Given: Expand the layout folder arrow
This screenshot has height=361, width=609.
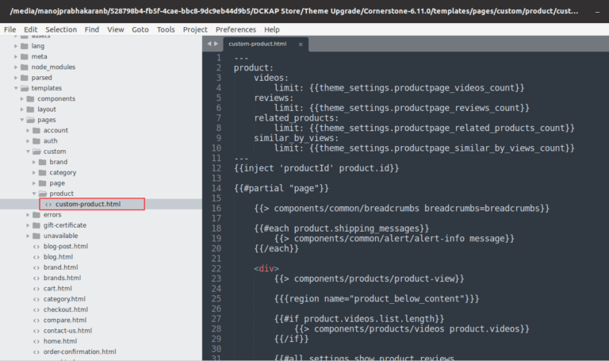Looking at the screenshot, I should (22, 109).
